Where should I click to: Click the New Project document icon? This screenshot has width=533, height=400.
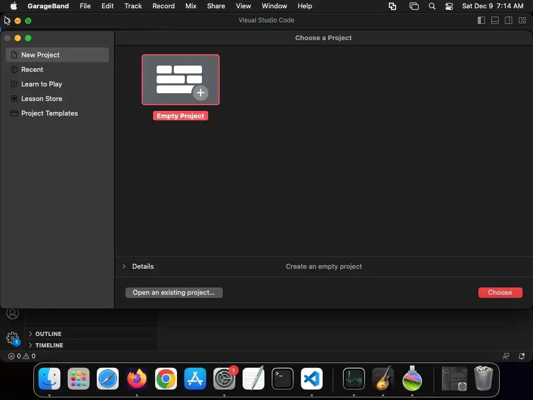[14, 55]
